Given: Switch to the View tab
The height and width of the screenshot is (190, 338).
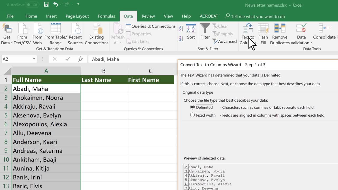Looking at the screenshot, I should pos(168,16).
